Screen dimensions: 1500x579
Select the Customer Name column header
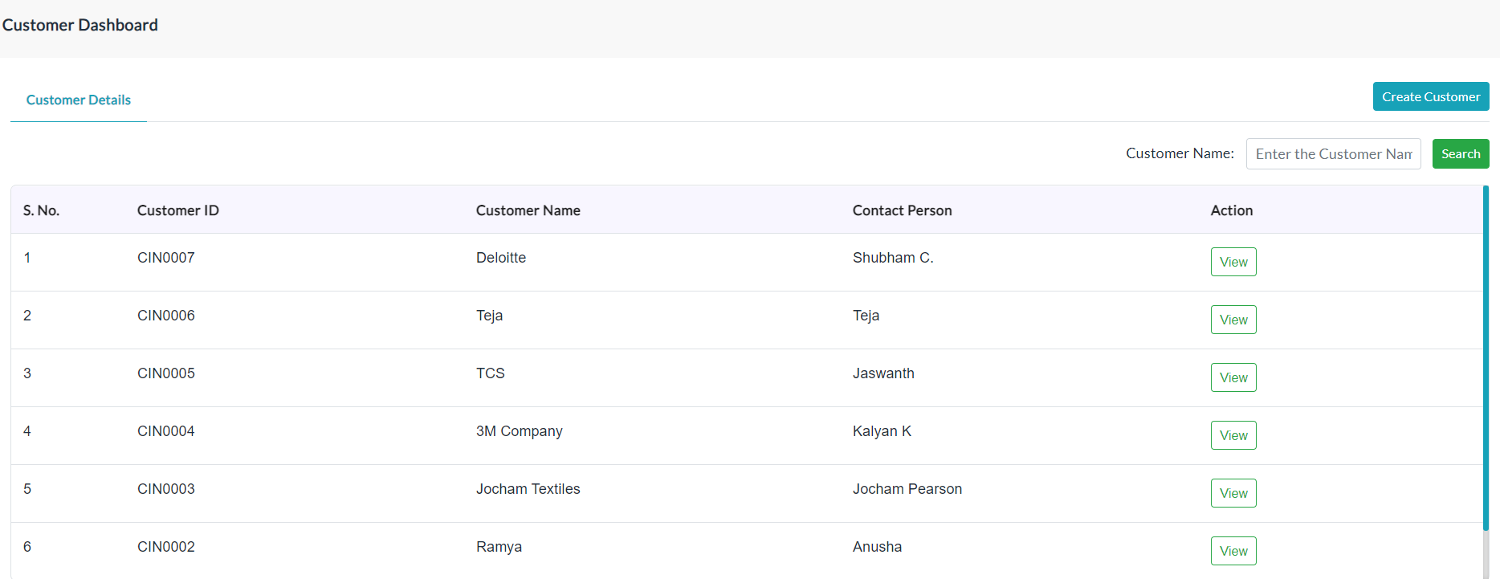coord(528,210)
